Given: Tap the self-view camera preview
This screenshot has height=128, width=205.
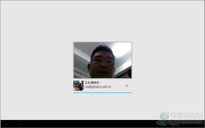Looking at the screenshot, I should point(102,60).
